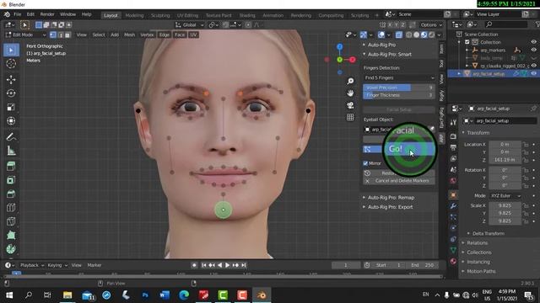The width and height of the screenshot is (540, 303).
Task: Toggle the Mirror checkbox
Action: point(365,163)
